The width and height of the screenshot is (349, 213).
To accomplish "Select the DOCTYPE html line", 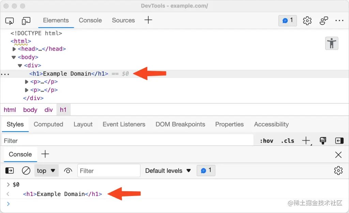I will click(x=36, y=33).
